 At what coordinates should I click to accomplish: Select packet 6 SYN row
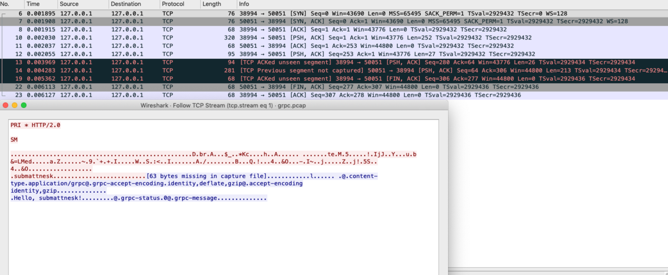pos(334,13)
